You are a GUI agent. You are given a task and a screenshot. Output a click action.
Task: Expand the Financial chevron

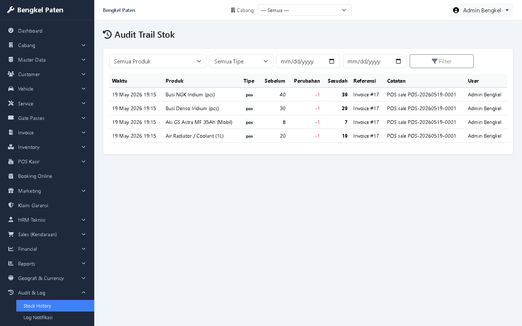coord(83,249)
